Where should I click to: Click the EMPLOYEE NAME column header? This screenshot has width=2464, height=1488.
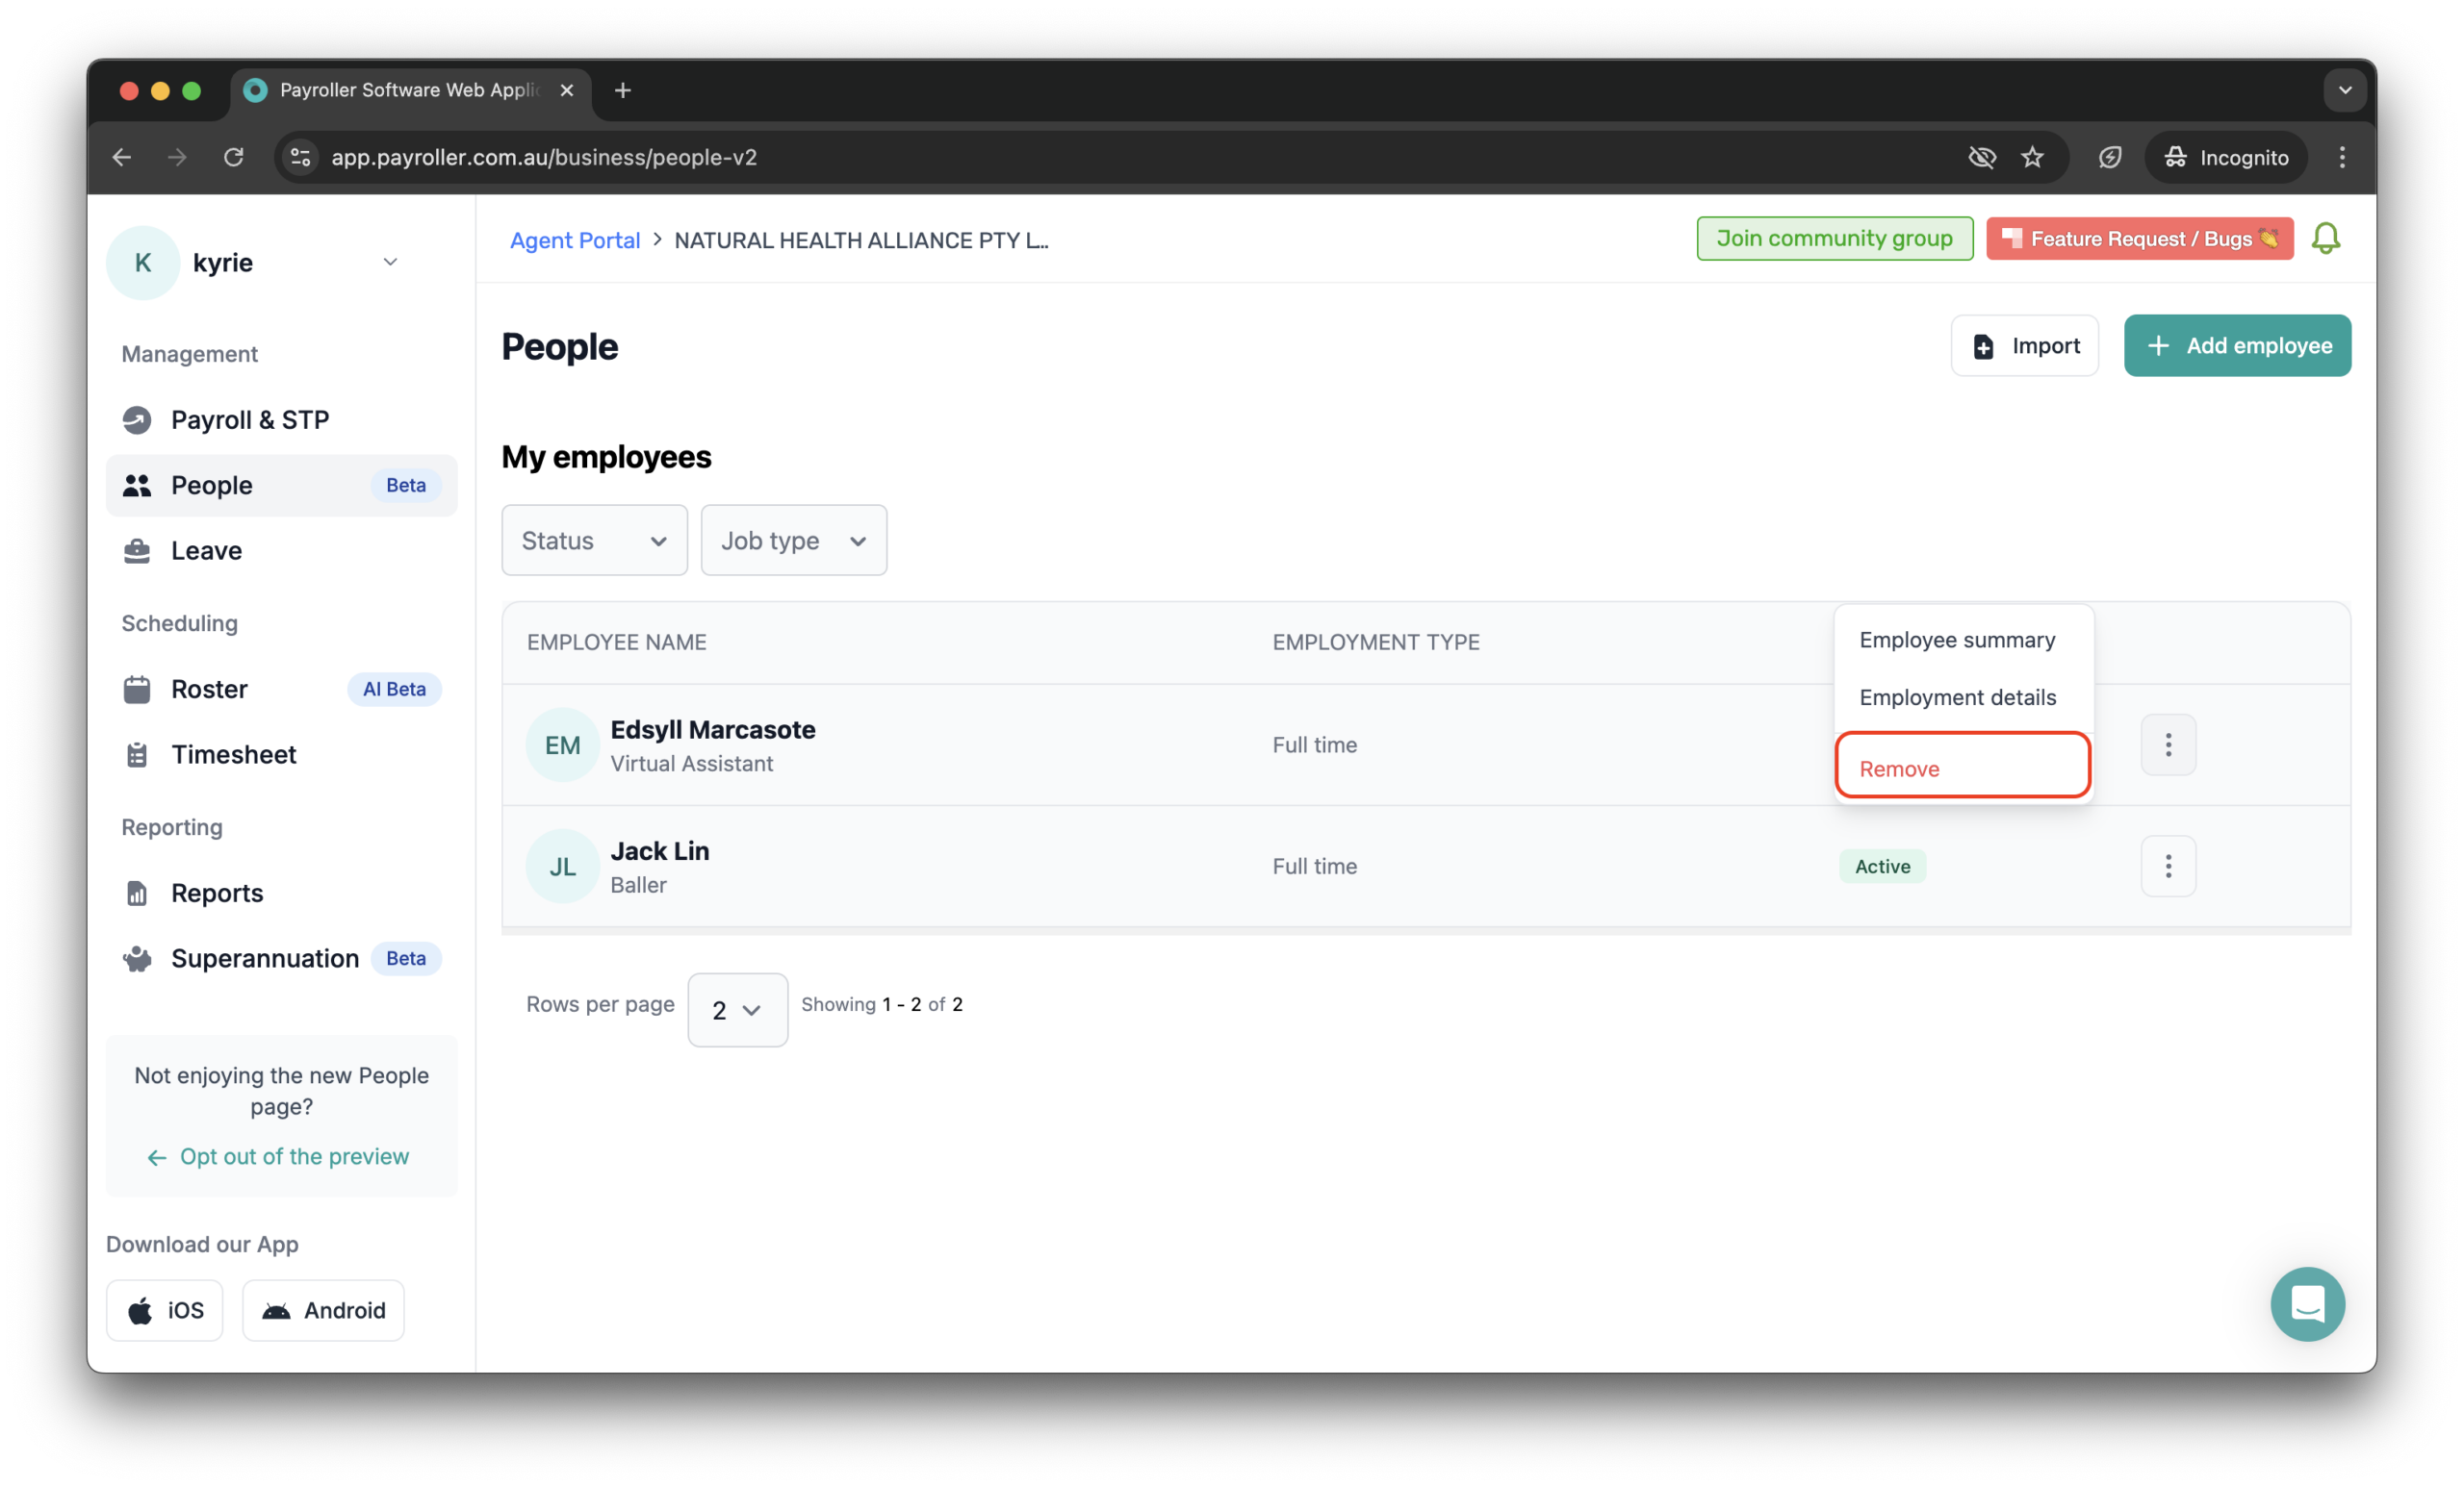616,643
